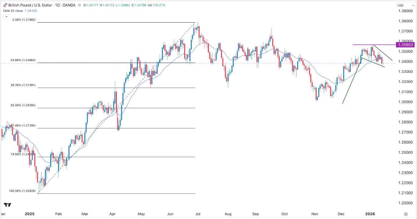Click the 2026 label on time axis

pyautogui.click(x=371, y=214)
